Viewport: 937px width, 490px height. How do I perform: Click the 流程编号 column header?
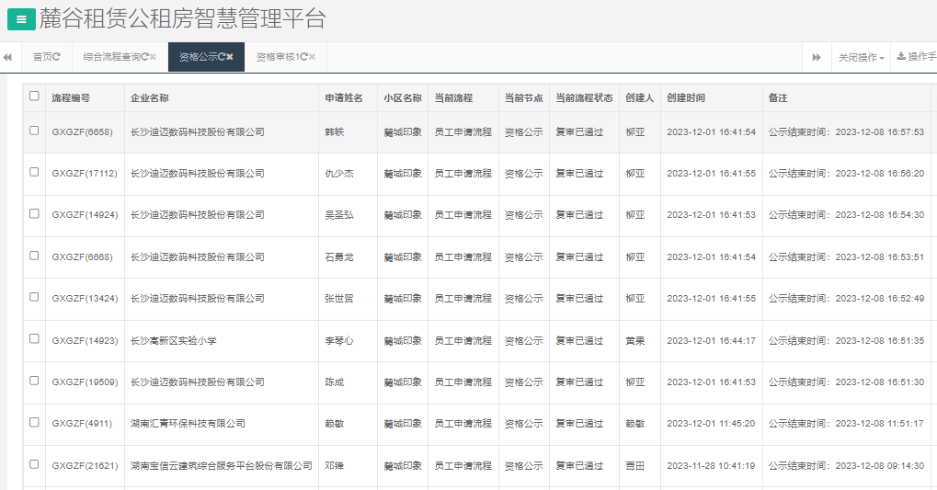pyautogui.click(x=71, y=97)
